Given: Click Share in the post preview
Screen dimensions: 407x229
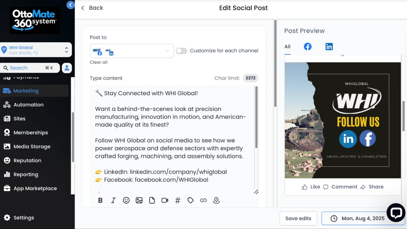Looking at the screenshot, I should coord(372,187).
